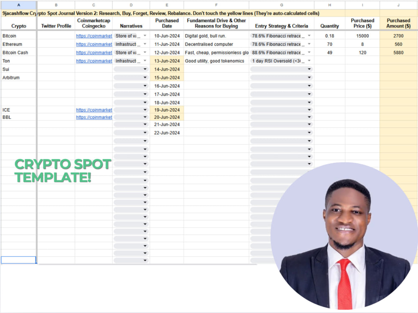The height and width of the screenshot is (313, 418).
Task: Select the Ton cell
Action: pyautogui.click(x=19, y=61)
